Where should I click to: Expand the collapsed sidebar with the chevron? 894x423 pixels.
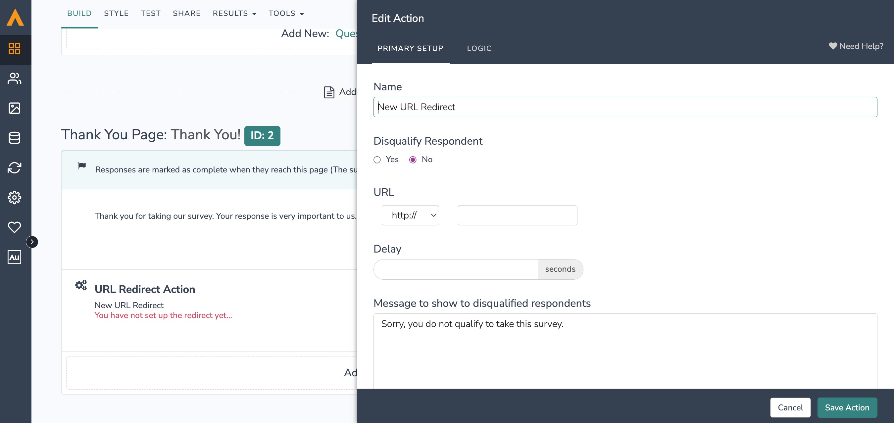32,242
